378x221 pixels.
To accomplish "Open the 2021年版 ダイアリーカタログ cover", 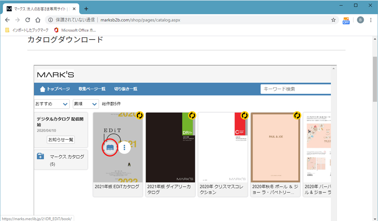I will coord(170,147).
